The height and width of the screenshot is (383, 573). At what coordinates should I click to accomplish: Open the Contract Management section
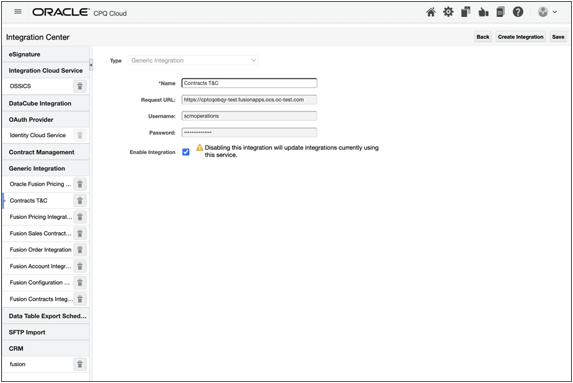click(x=46, y=152)
